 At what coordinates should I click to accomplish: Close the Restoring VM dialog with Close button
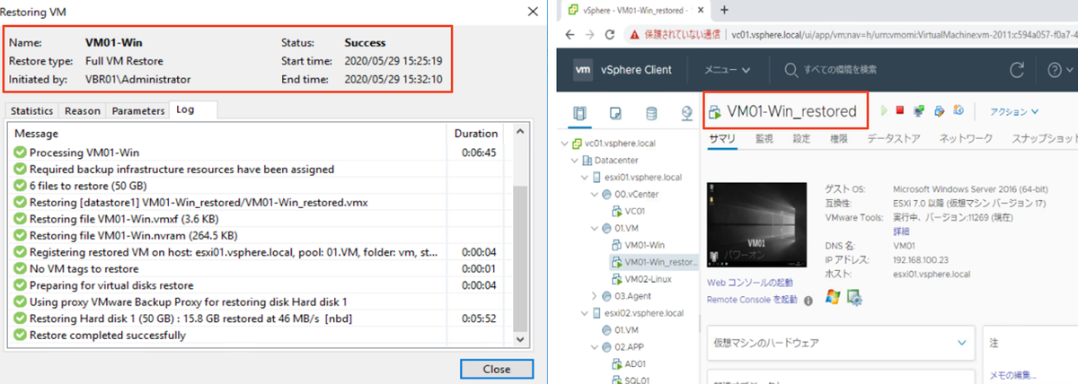coord(496,369)
